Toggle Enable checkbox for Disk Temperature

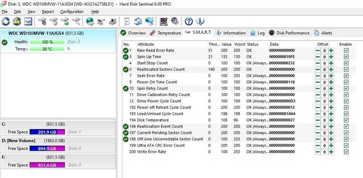[346, 120]
